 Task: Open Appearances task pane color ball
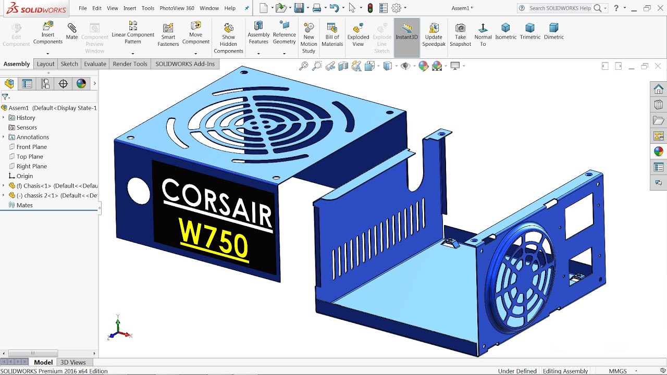point(659,152)
